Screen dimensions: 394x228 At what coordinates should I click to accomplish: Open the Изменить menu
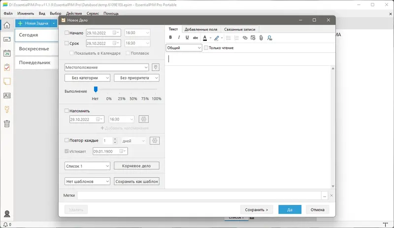(26, 13)
